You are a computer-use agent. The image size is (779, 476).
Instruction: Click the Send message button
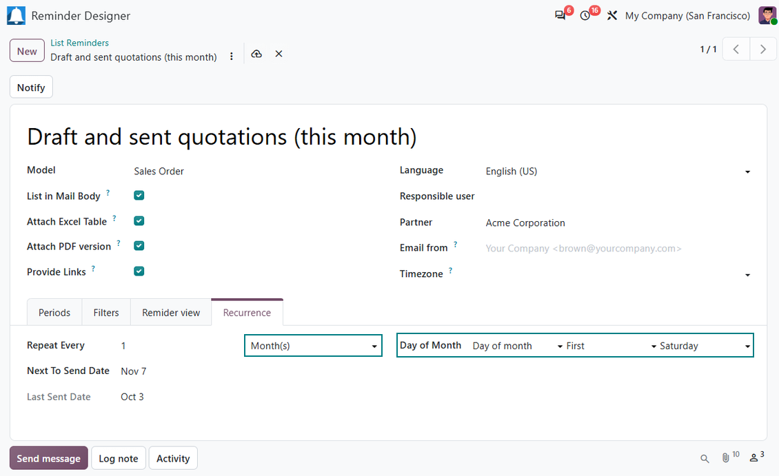[49, 458]
